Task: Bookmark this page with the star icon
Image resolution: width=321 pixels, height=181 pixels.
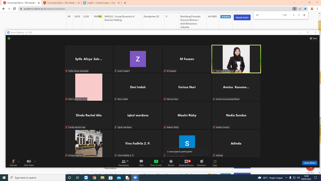Action: click(x=305, y=9)
